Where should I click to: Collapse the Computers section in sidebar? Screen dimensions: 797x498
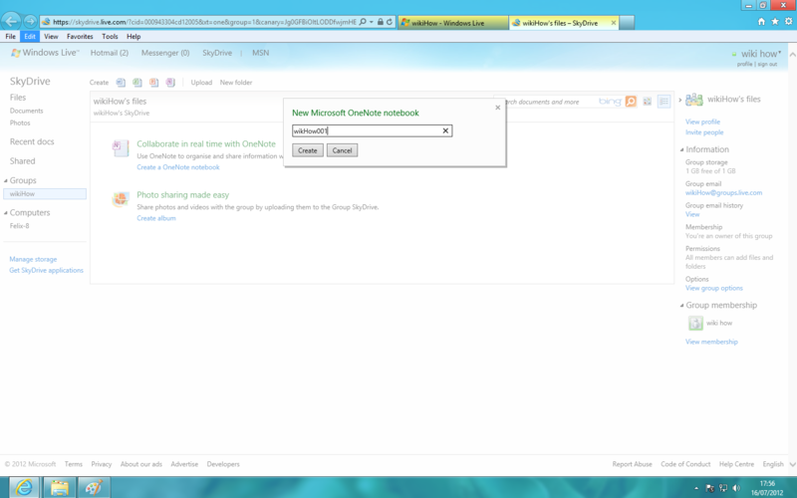(x=6, y=213)
